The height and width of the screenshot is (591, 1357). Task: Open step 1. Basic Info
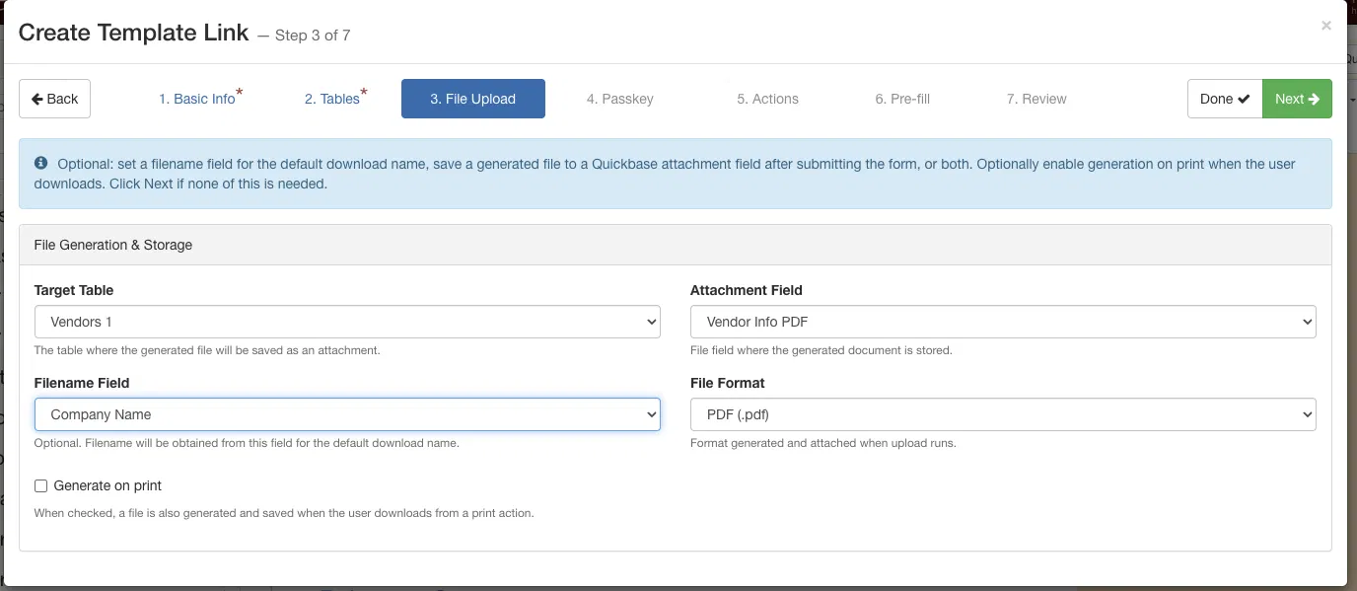[x=201, y=99]
